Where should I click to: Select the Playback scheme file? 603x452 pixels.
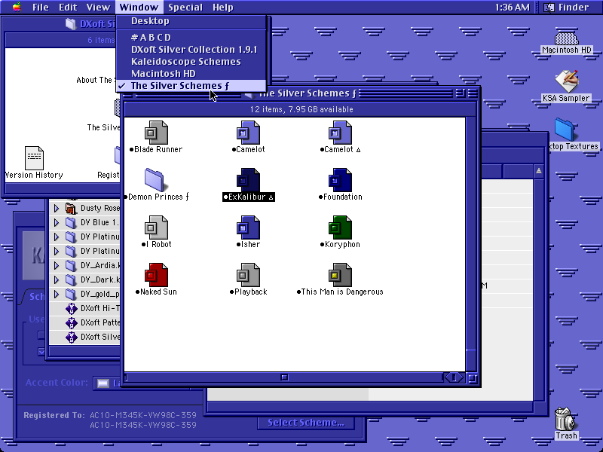pos(248,275)
